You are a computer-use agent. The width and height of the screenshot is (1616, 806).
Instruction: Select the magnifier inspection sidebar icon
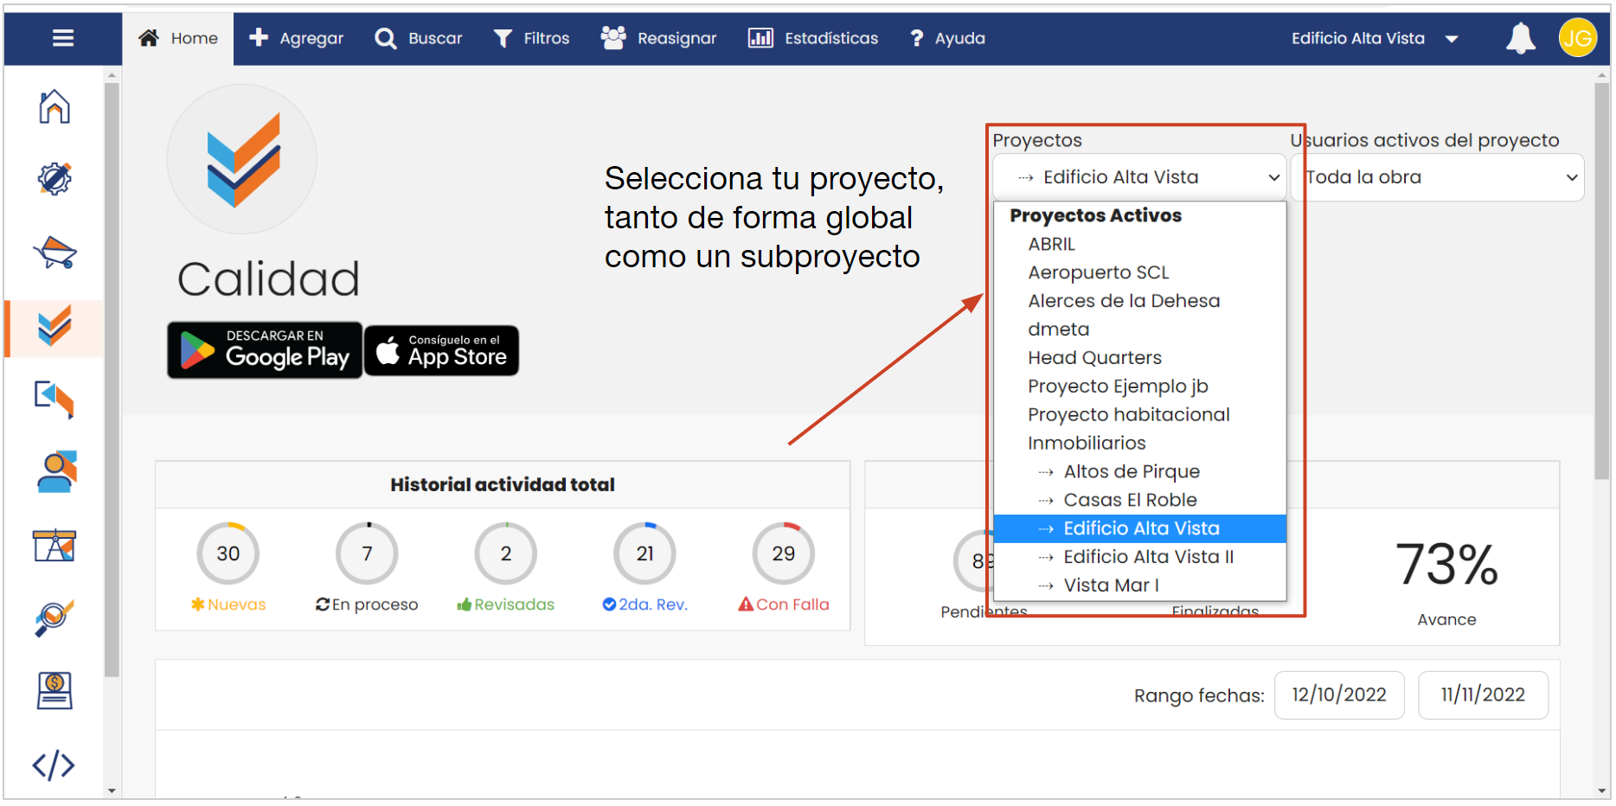pos(55,618)
